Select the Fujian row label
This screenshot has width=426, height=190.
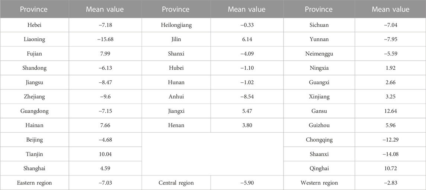(x=34, y=54)
